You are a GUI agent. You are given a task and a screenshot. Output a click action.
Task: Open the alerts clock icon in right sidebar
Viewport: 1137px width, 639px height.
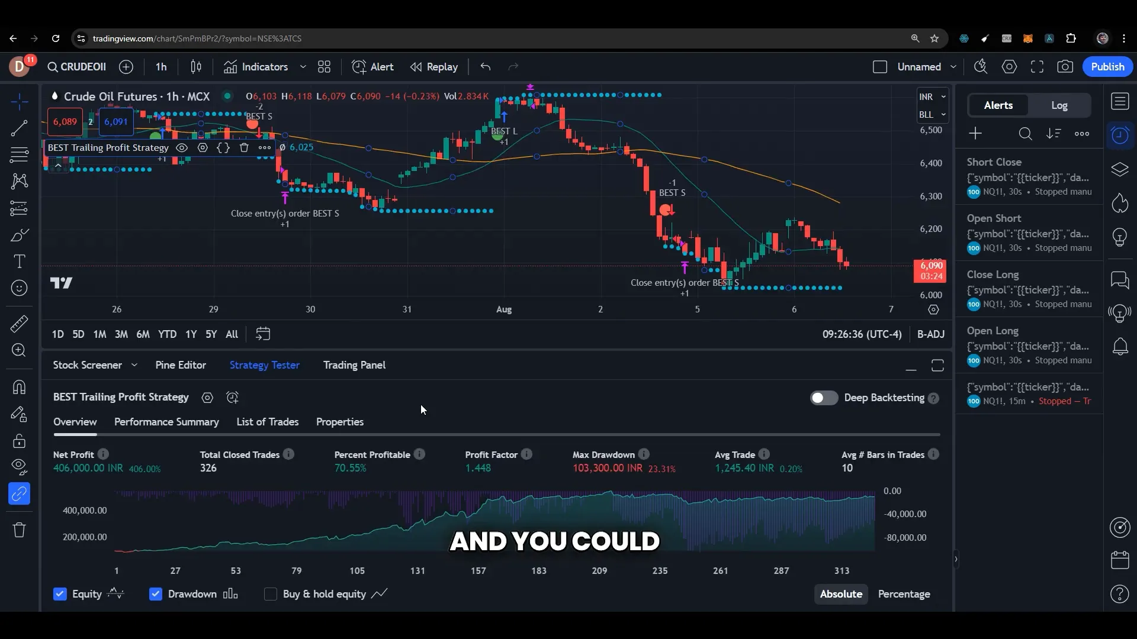1120,135
